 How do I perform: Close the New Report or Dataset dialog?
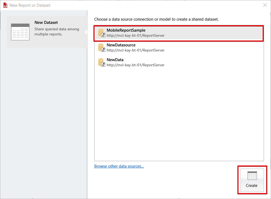pyautogui.click(x=265, y=5)
